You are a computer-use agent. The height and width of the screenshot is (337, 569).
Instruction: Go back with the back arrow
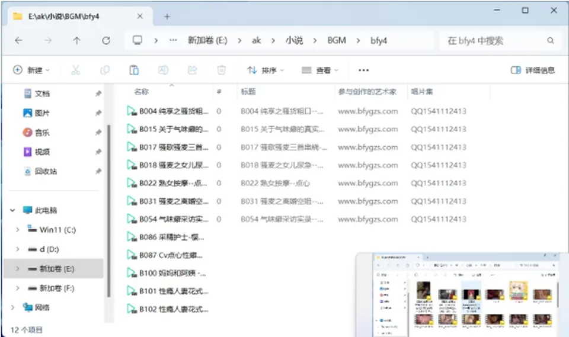[18, 41]
